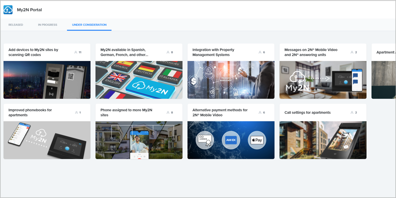The image size is (396, 198).
Task: Open 'Alternative payment methods for 2N® Mobile Video' title
Action: 220,113
